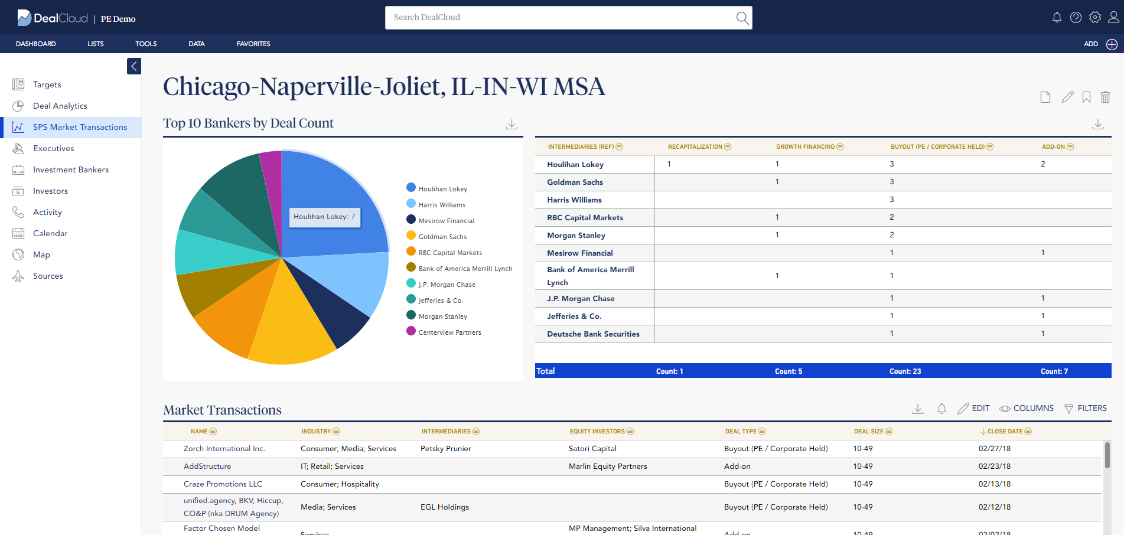Click the DealCloud logo
This screenshot has width=1124, height=535.
pyautogui.click(x=53, y=18)
